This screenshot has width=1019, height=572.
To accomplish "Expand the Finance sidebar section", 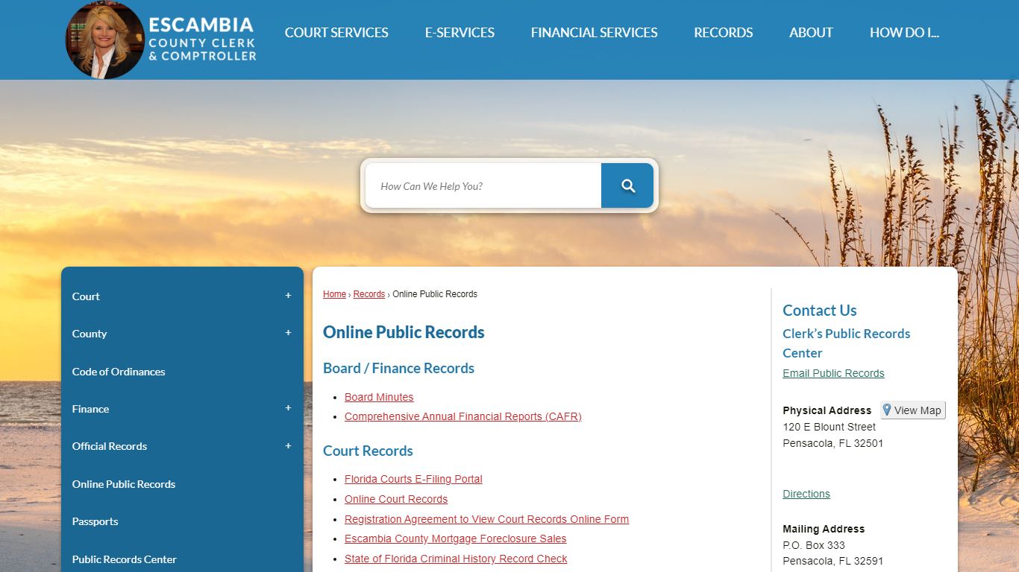I will [x=288, y=408].
